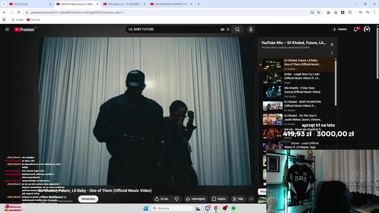This screenshot has width=379, height=213.
Task: Start voice search with microphone icon
Action: 251,29
